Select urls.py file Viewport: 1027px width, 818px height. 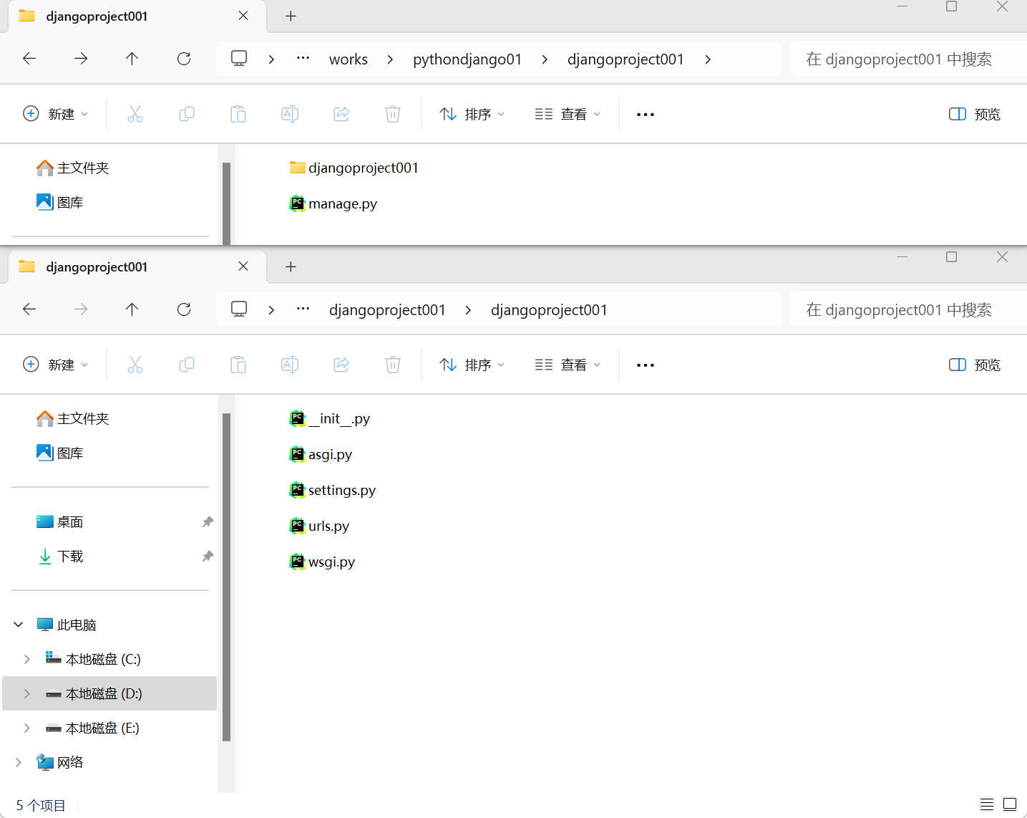tap(320, 526)
